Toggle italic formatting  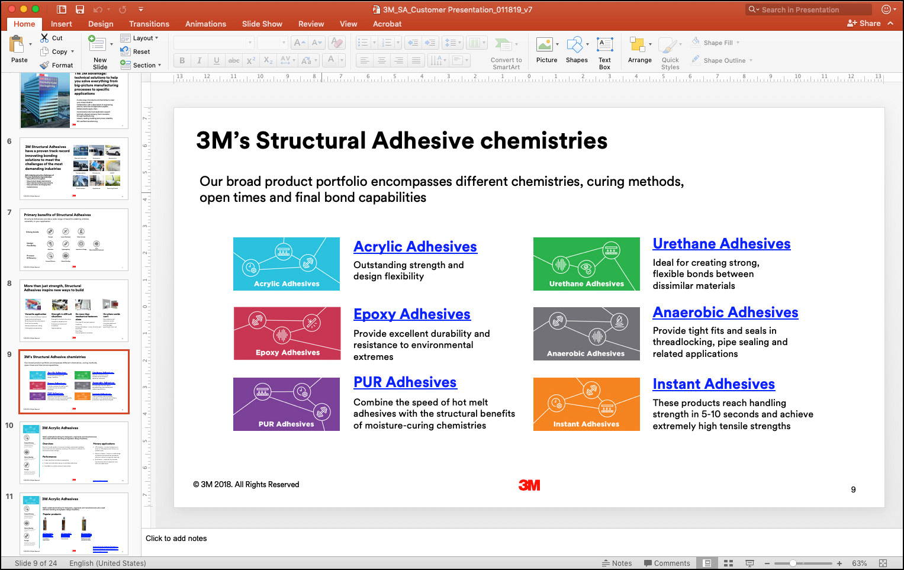pyautogui.click(x=200, y=60)
